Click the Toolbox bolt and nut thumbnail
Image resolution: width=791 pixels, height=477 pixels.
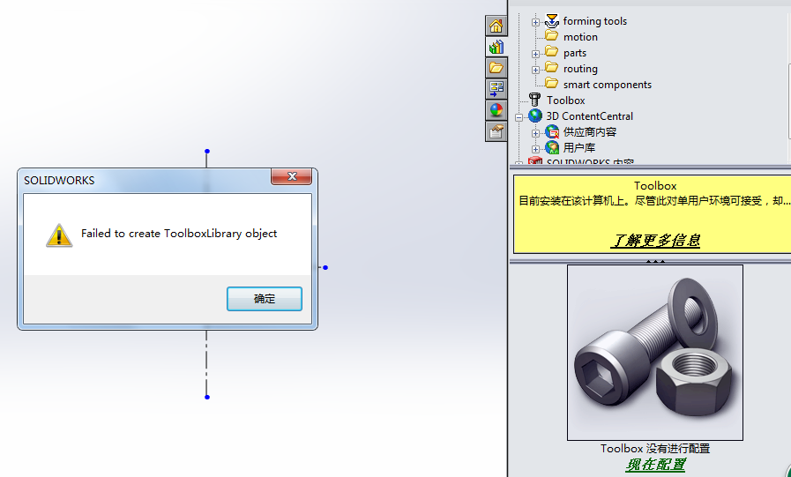tap(655, 353)
